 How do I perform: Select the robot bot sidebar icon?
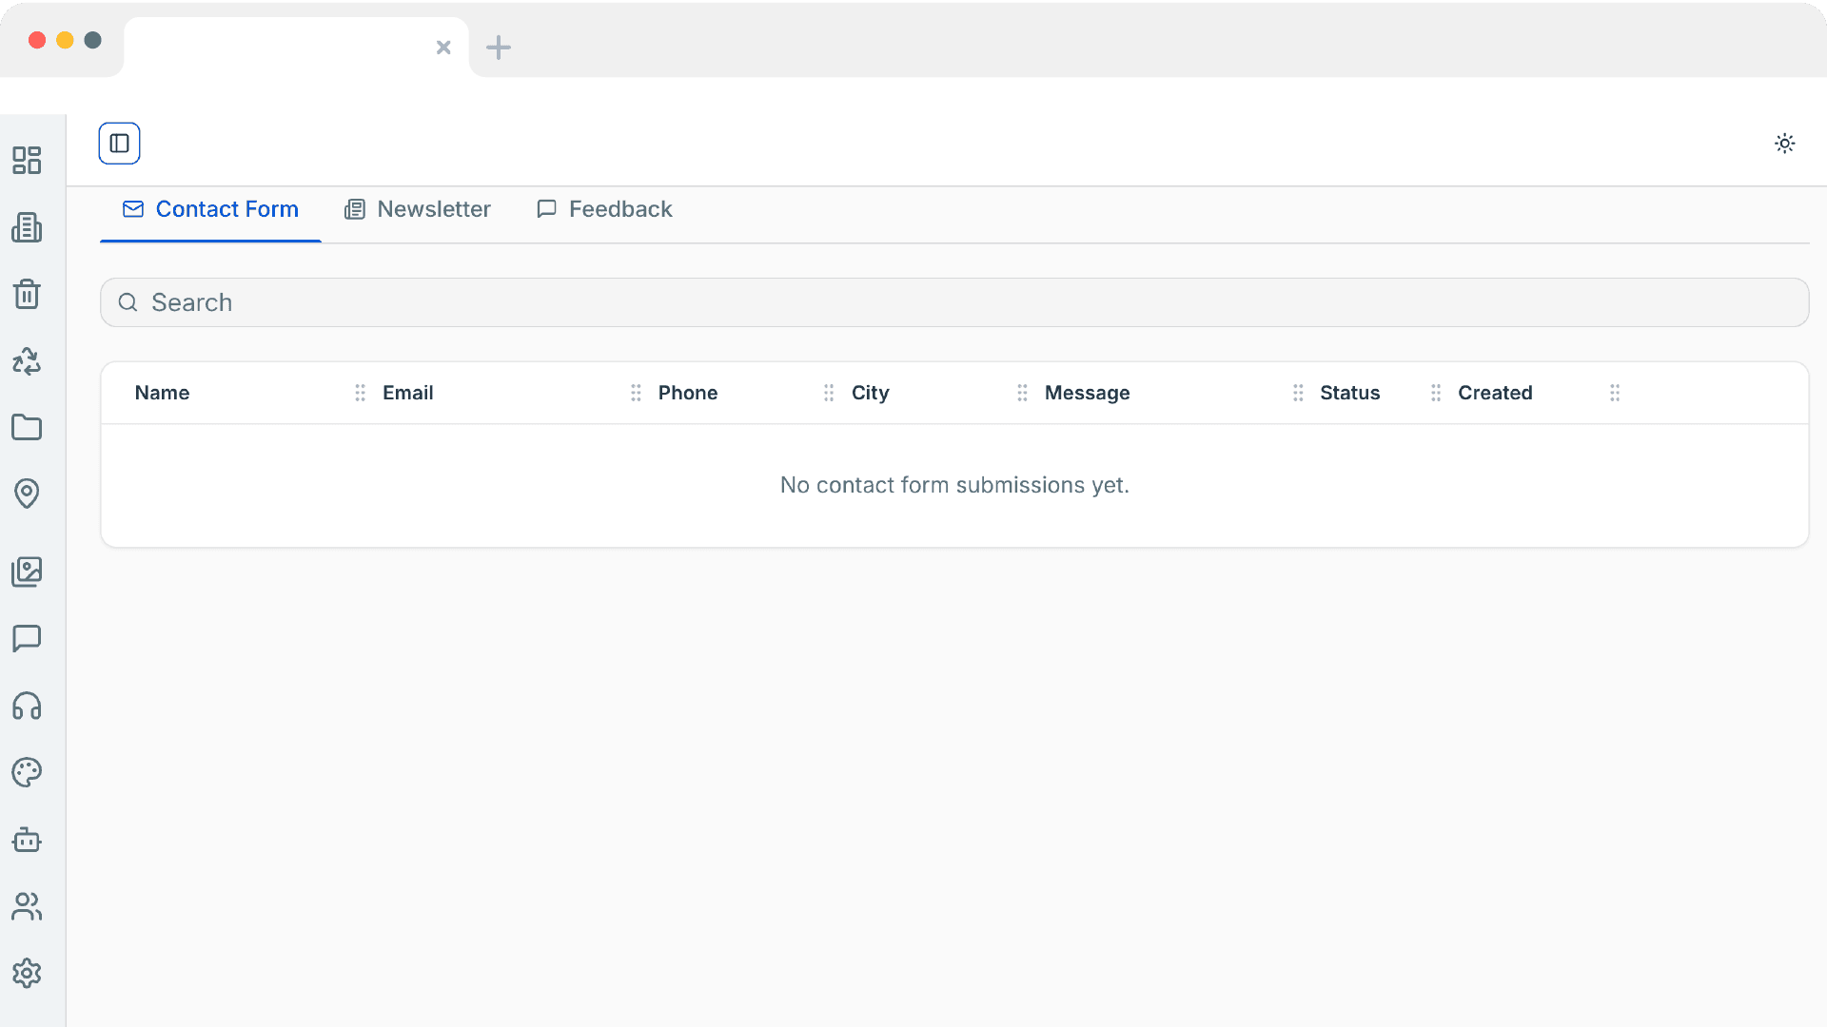27,840
